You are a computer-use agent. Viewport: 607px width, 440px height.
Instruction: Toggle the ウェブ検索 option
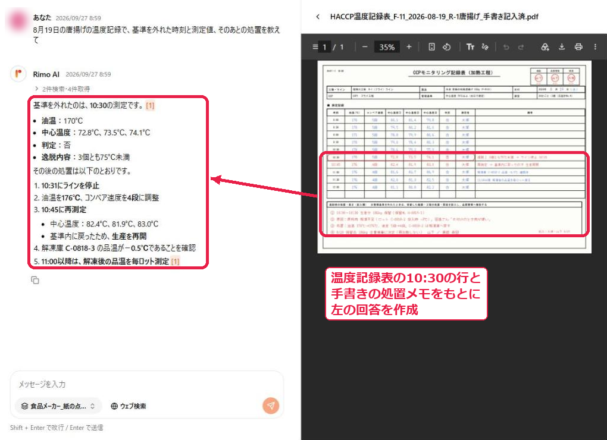(129, 406)
